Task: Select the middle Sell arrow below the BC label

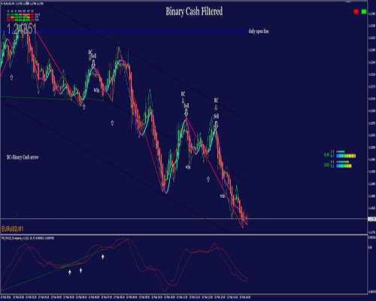Action: pyautogui.click(x=186, y=112)
